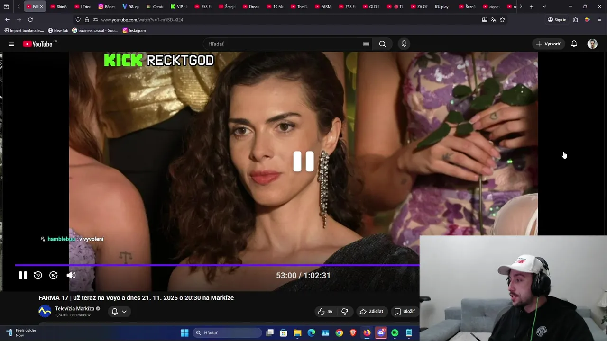Open the Feels colder weather widget

click(21, 332)
